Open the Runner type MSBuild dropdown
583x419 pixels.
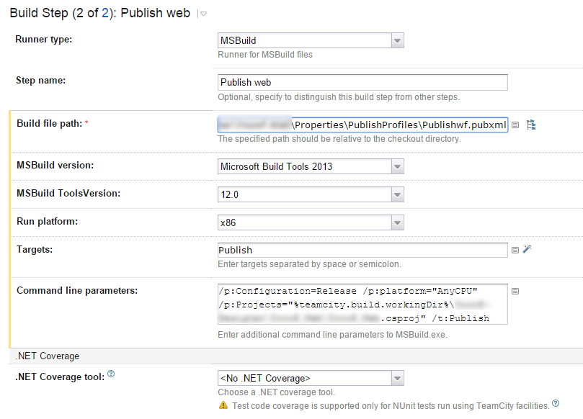[x=397, y=41]
